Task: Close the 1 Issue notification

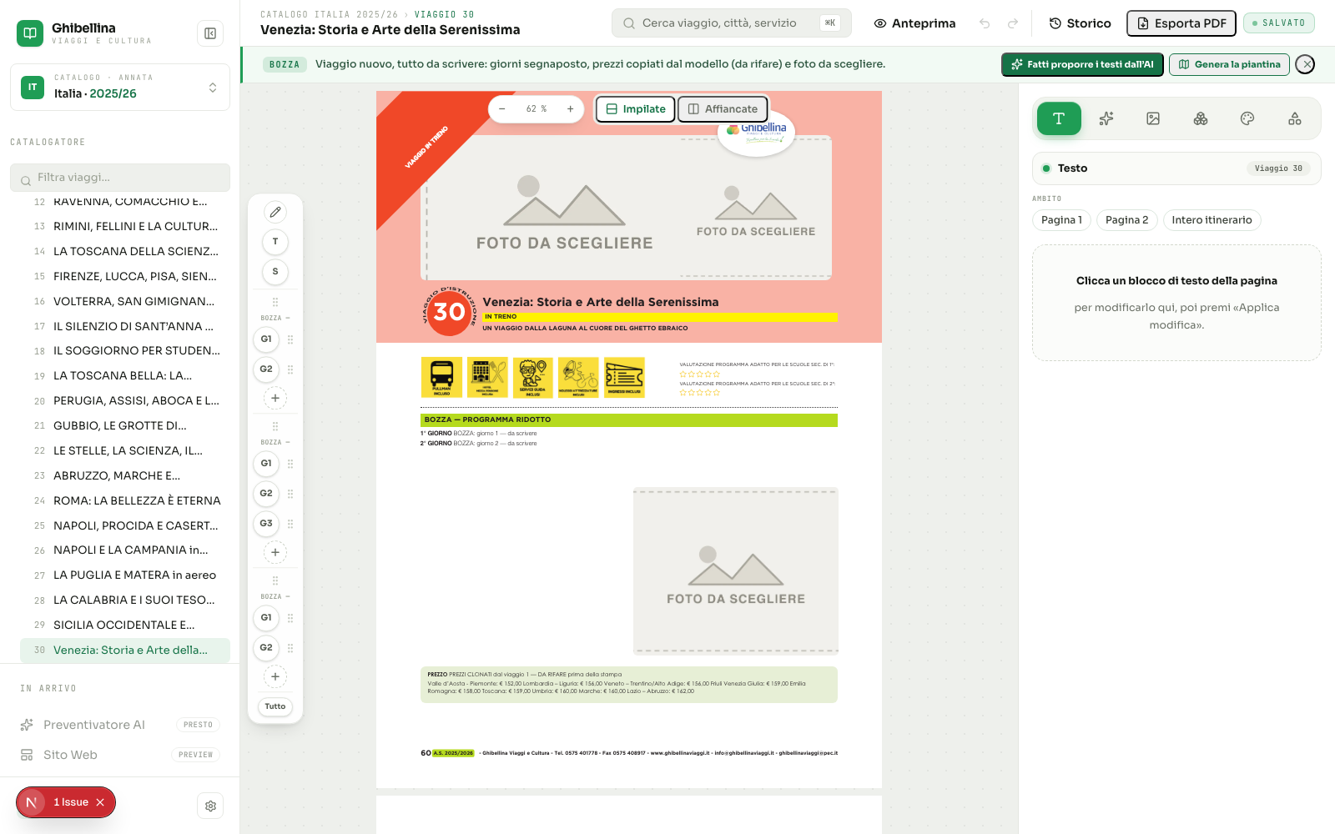Action: pos(100,802)
